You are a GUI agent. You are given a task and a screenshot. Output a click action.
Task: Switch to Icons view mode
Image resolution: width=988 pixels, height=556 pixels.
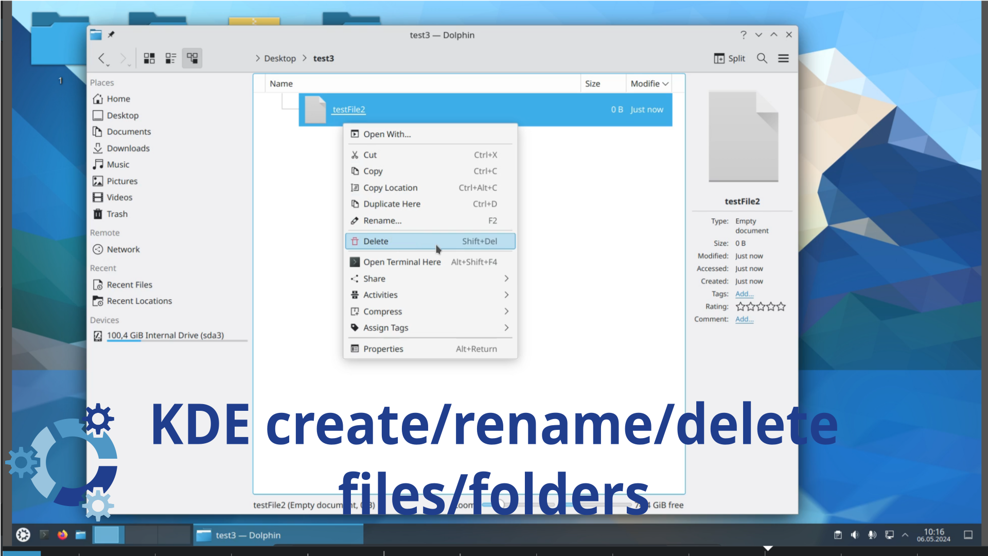(x=149, y=58)
